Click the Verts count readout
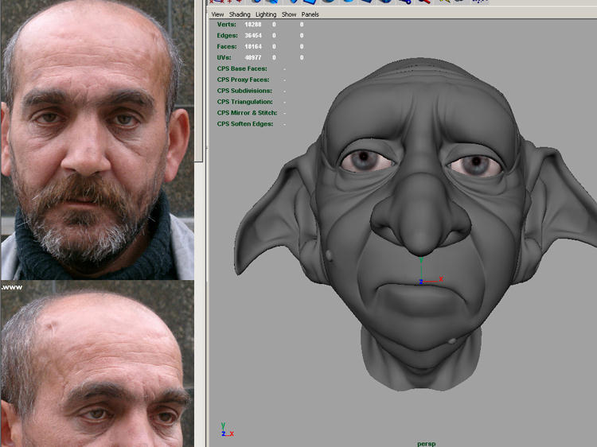Image resolution: width=597 pixels, height=447 pixels. [x=253, y=25]
